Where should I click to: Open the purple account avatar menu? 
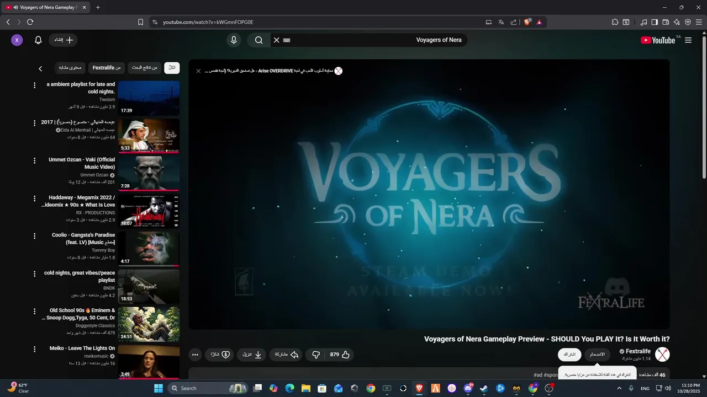pyautogui.click(x=17, y=40)
